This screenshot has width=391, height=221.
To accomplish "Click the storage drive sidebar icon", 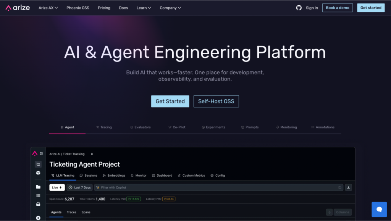I will 38,204.
